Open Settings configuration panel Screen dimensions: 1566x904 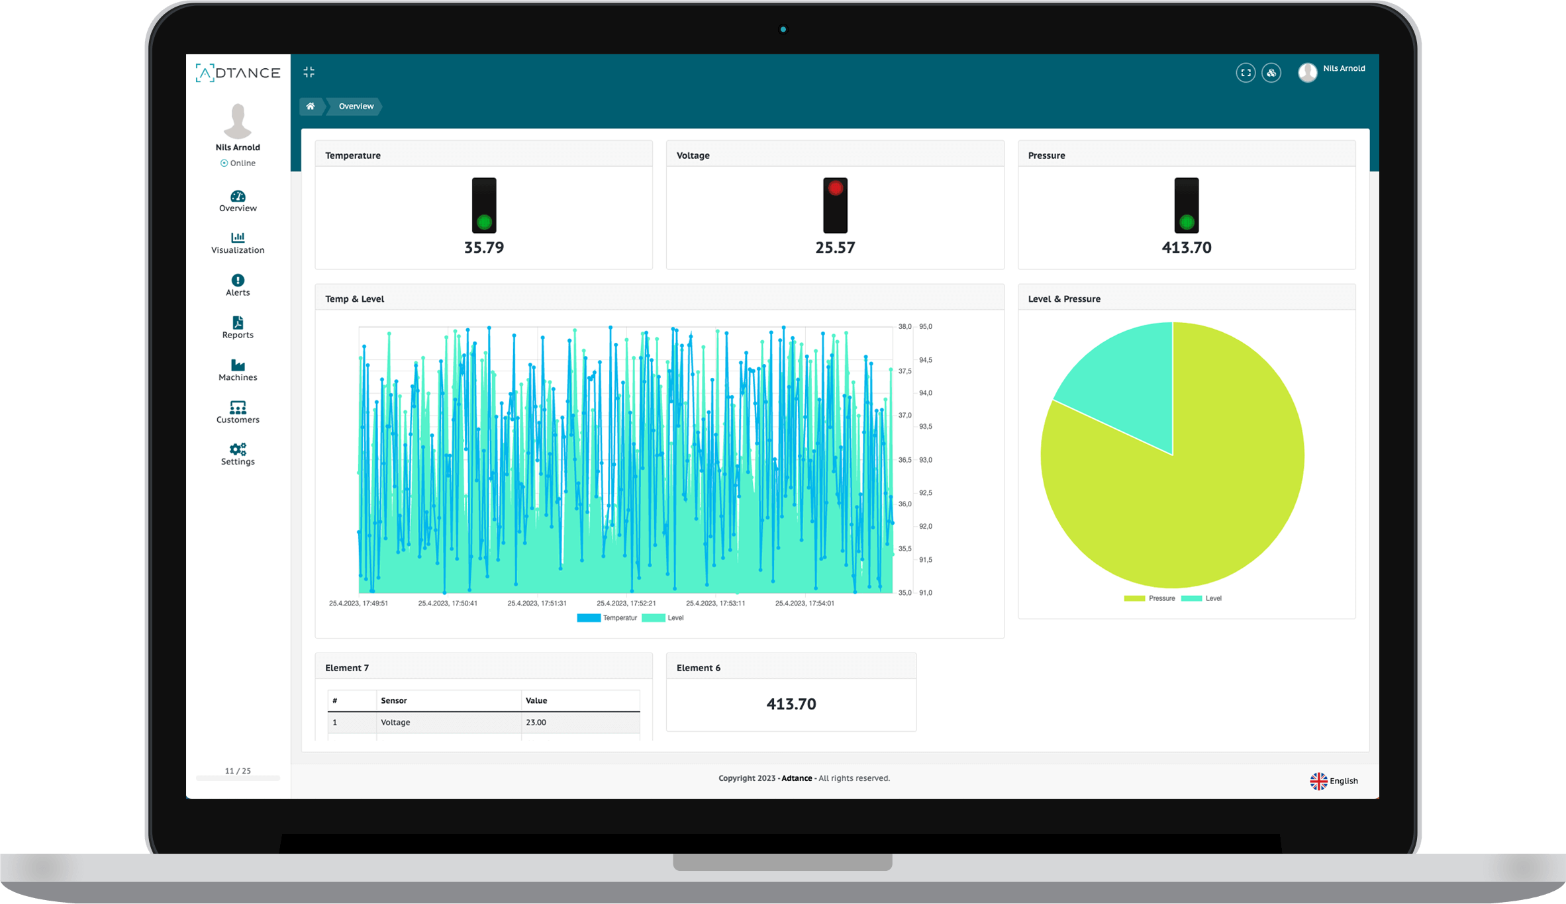click(238, 453)
